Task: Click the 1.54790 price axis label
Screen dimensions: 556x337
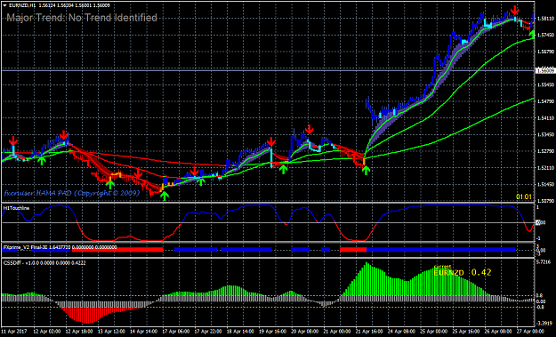Action: [x=545, y=101]
